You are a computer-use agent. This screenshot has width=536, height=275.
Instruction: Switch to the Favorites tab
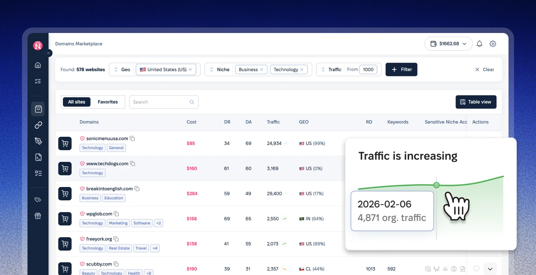(108, 102)
